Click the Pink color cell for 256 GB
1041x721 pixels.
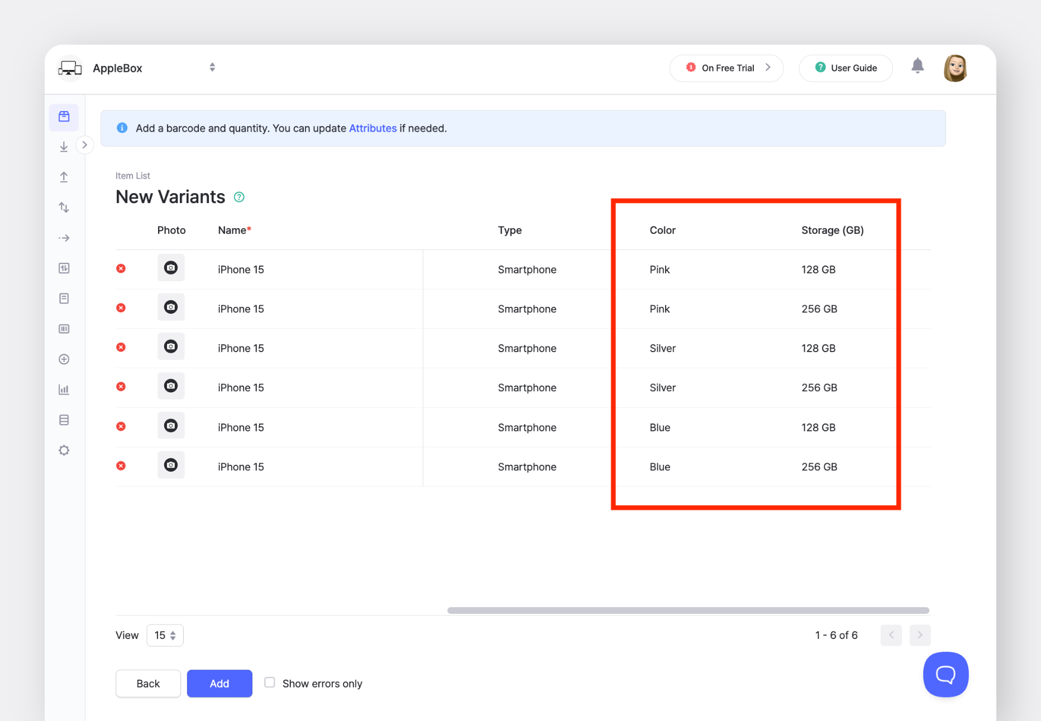[660, 309]
